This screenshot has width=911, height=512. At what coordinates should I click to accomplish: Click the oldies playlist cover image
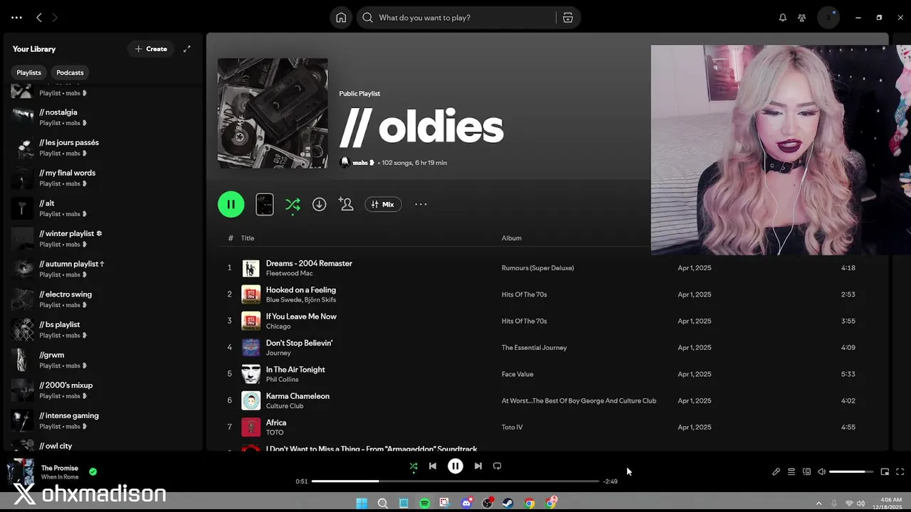coord(273,114)
